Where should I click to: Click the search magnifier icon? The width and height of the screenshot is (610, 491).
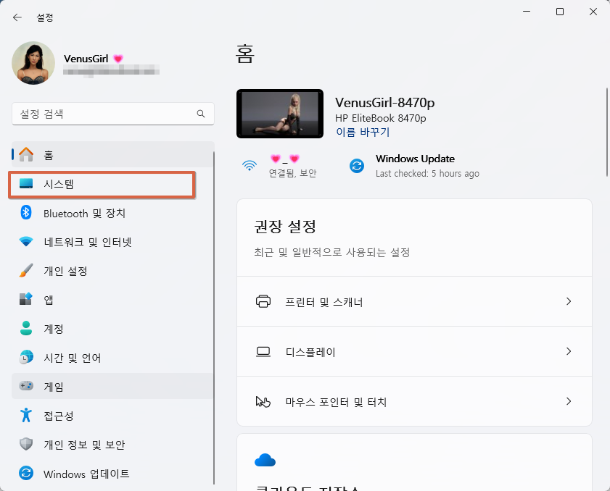(201, 114)
